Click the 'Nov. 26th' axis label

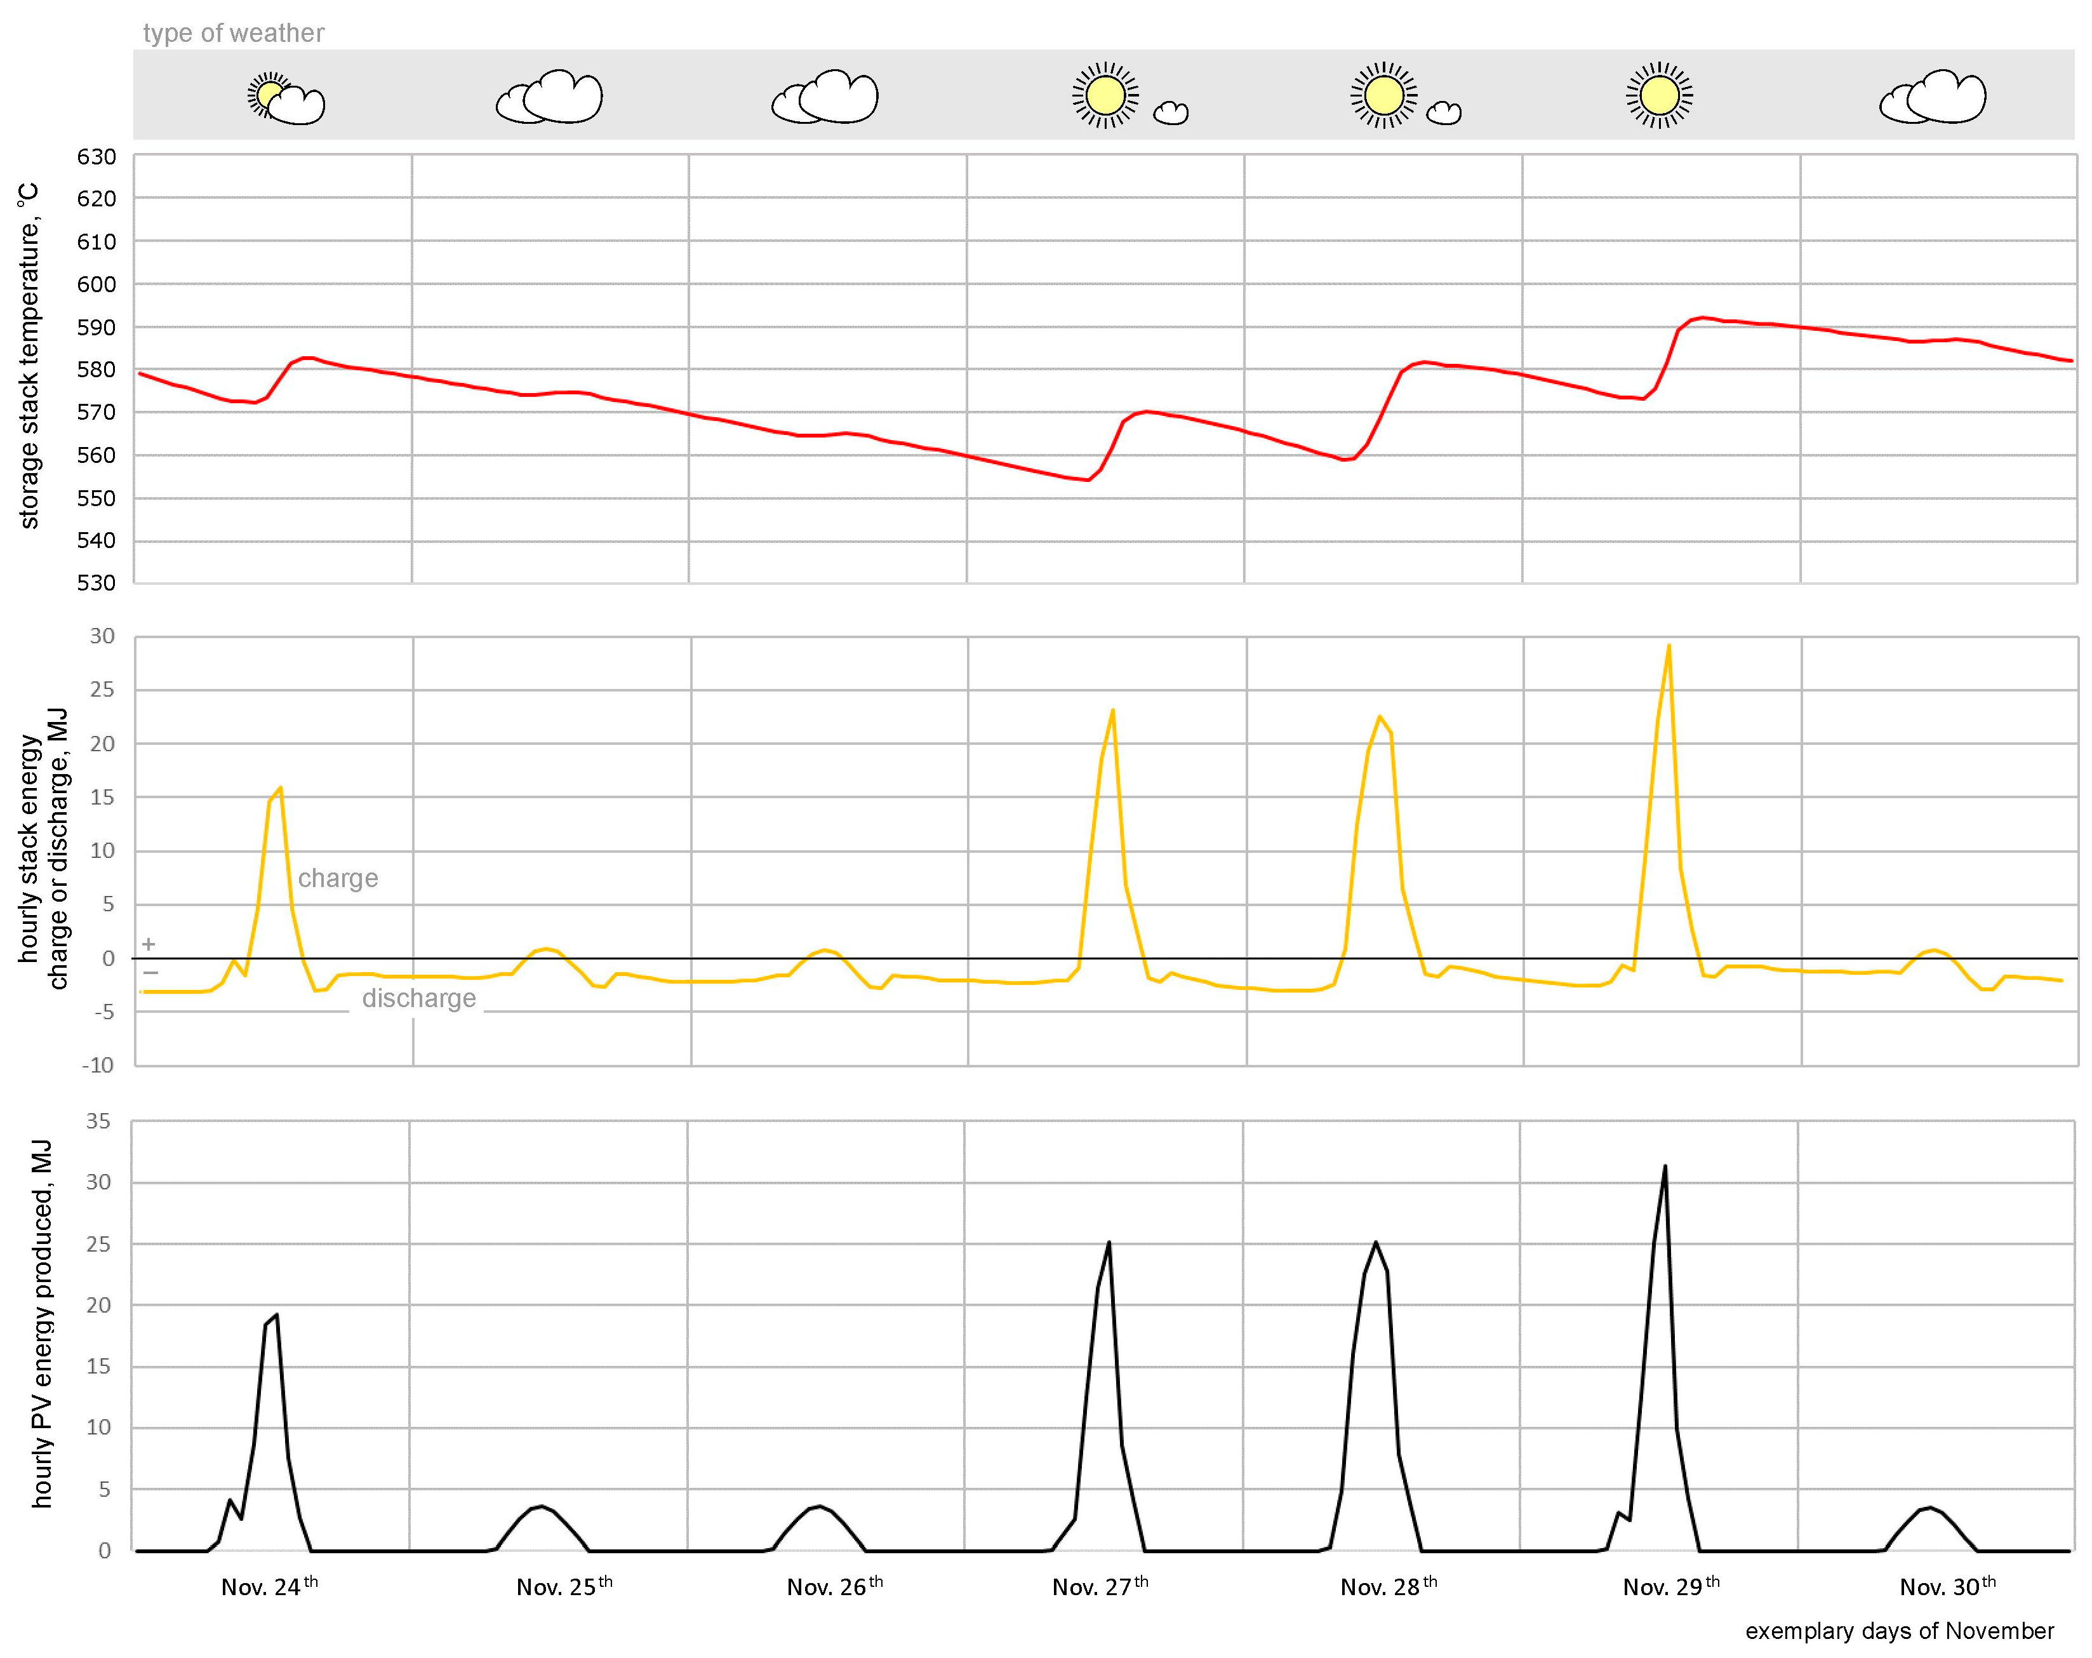point(836,1586)
